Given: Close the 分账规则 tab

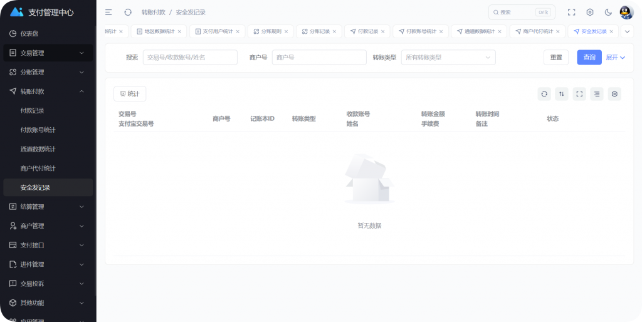Looking at the screenshot, I should tap(286, 31).
